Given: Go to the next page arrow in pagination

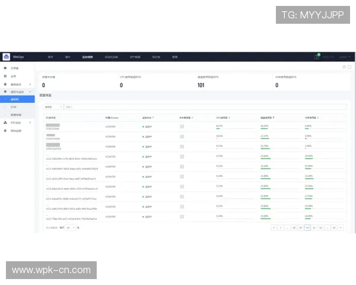Looking at the screenshot, I should (342, 227).
